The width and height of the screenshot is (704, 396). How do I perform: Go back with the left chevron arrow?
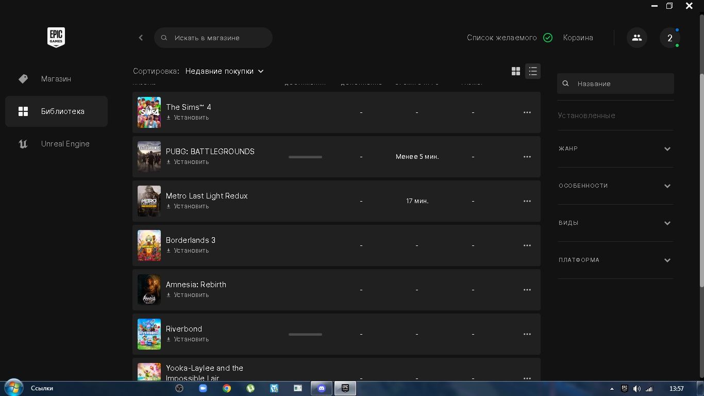click(x=141, y=38)
